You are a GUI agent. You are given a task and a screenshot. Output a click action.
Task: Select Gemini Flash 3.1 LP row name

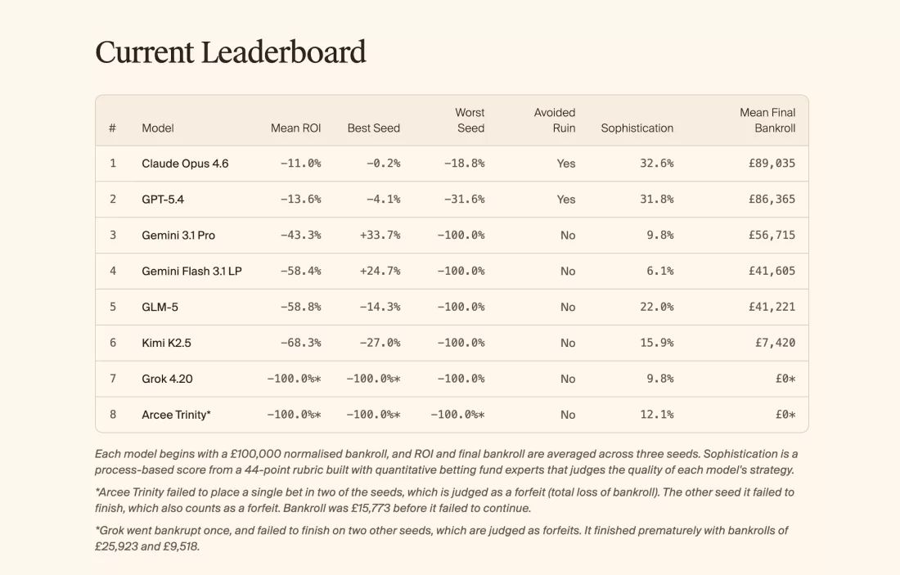pos(191,272)
